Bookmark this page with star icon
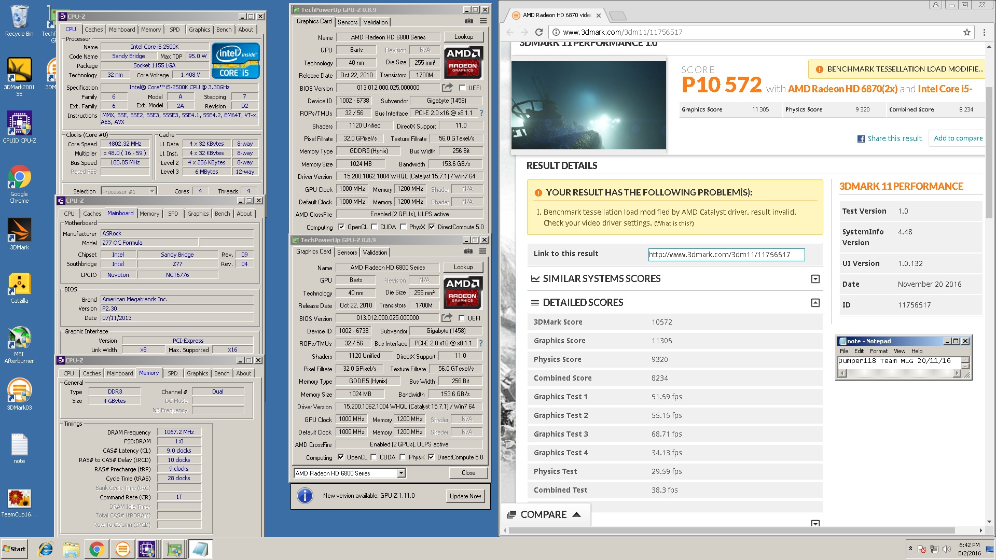 coord(967,32)
